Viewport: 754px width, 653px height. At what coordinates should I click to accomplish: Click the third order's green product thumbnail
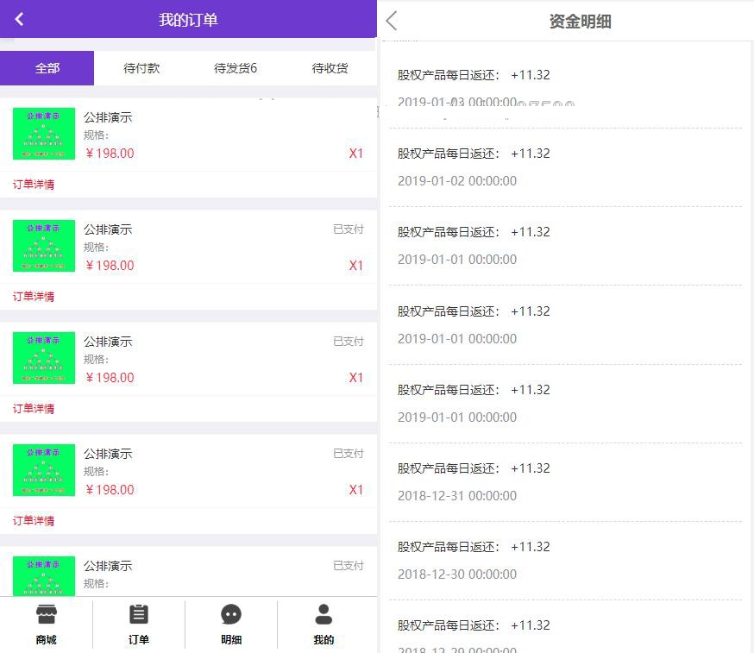44,358
